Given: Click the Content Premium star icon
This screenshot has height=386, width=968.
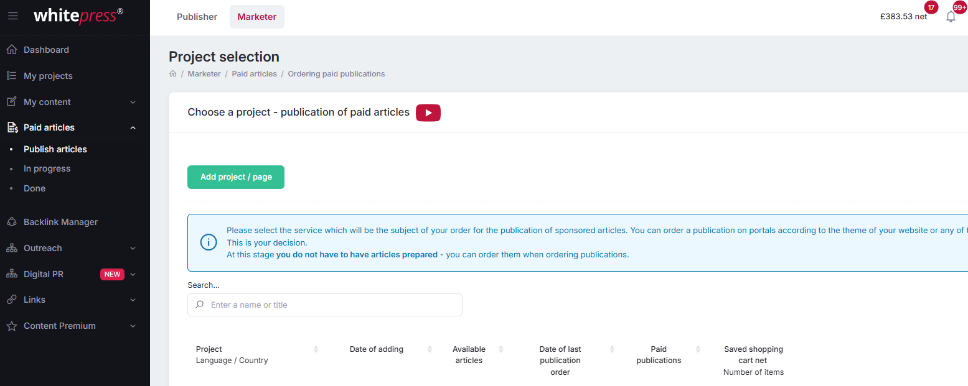Looking at the screenshot, I should (11, 326).
